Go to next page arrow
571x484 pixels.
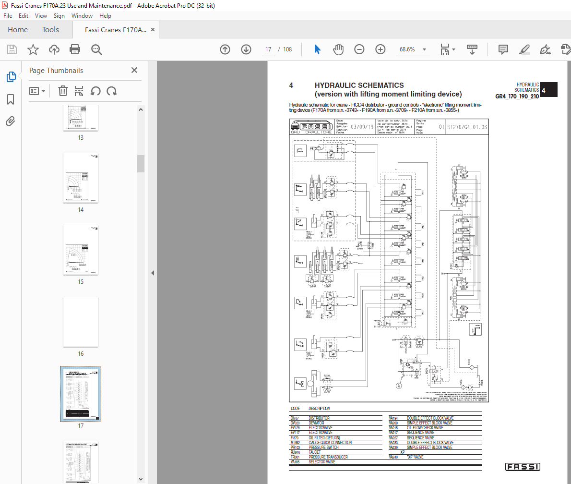point(246,49)
